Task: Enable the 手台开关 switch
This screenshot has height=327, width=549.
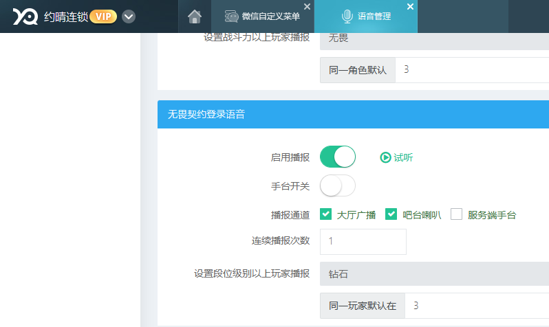Action: 338,185
